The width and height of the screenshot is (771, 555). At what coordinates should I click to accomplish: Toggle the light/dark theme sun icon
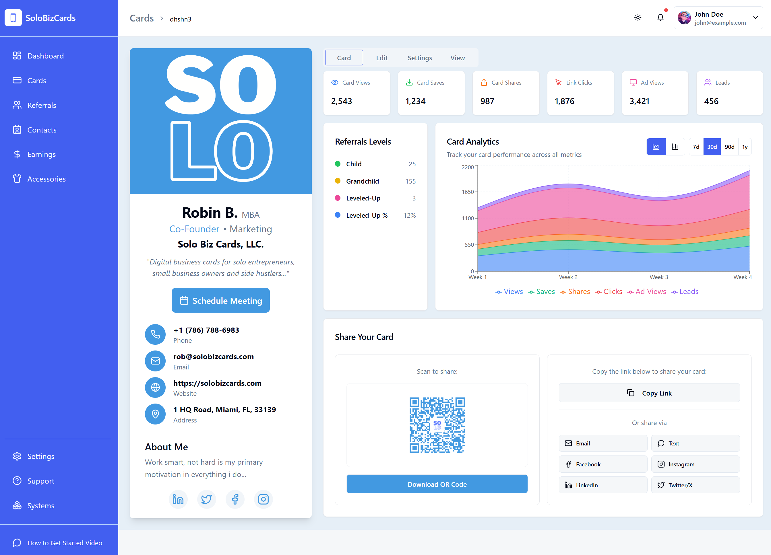tap(638, 17)
